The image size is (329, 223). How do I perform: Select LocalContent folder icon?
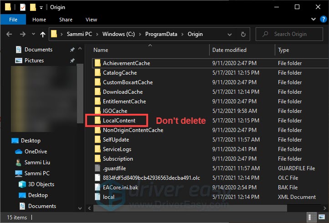click(98, 120)
